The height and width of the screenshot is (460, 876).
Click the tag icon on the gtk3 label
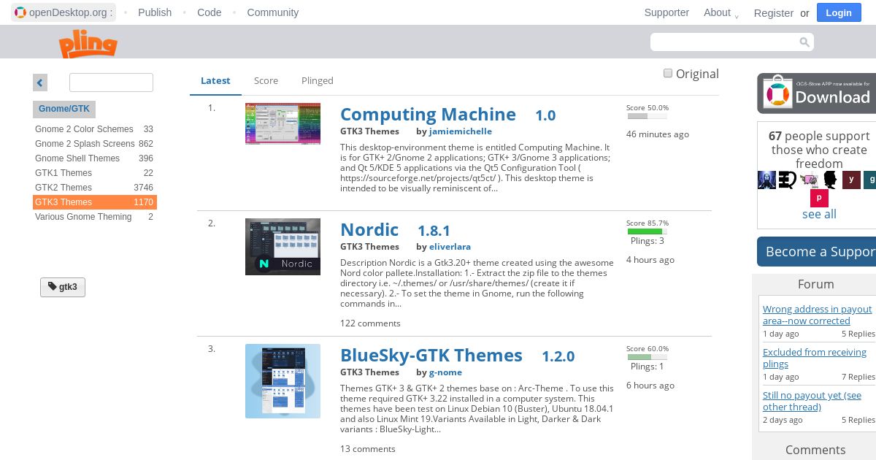click(53, 287)
